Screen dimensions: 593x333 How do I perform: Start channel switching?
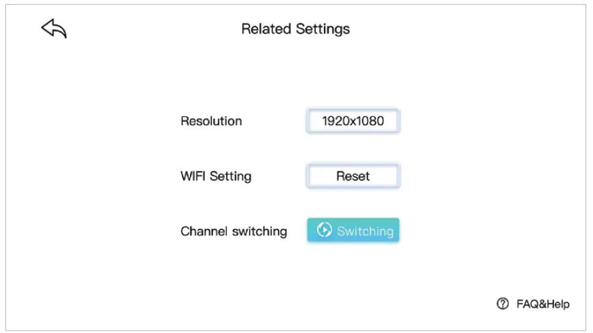353,231
